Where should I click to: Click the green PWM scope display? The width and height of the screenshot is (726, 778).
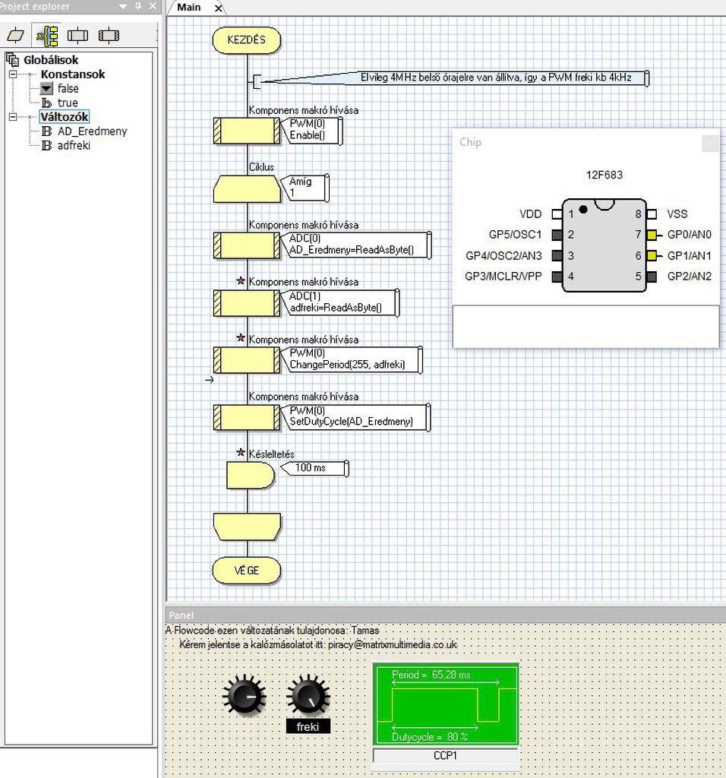click(x=445, y=704)
